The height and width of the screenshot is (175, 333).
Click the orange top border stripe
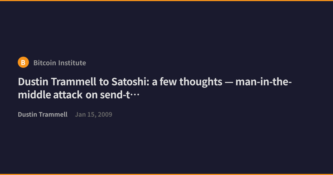tap(167, 1)
